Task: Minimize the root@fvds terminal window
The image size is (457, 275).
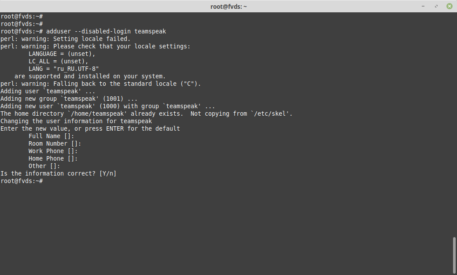Action: point(423,6)
